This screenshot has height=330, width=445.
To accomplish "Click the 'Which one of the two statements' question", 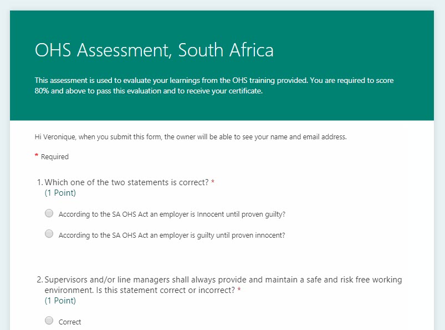I will tap(126, 182).
